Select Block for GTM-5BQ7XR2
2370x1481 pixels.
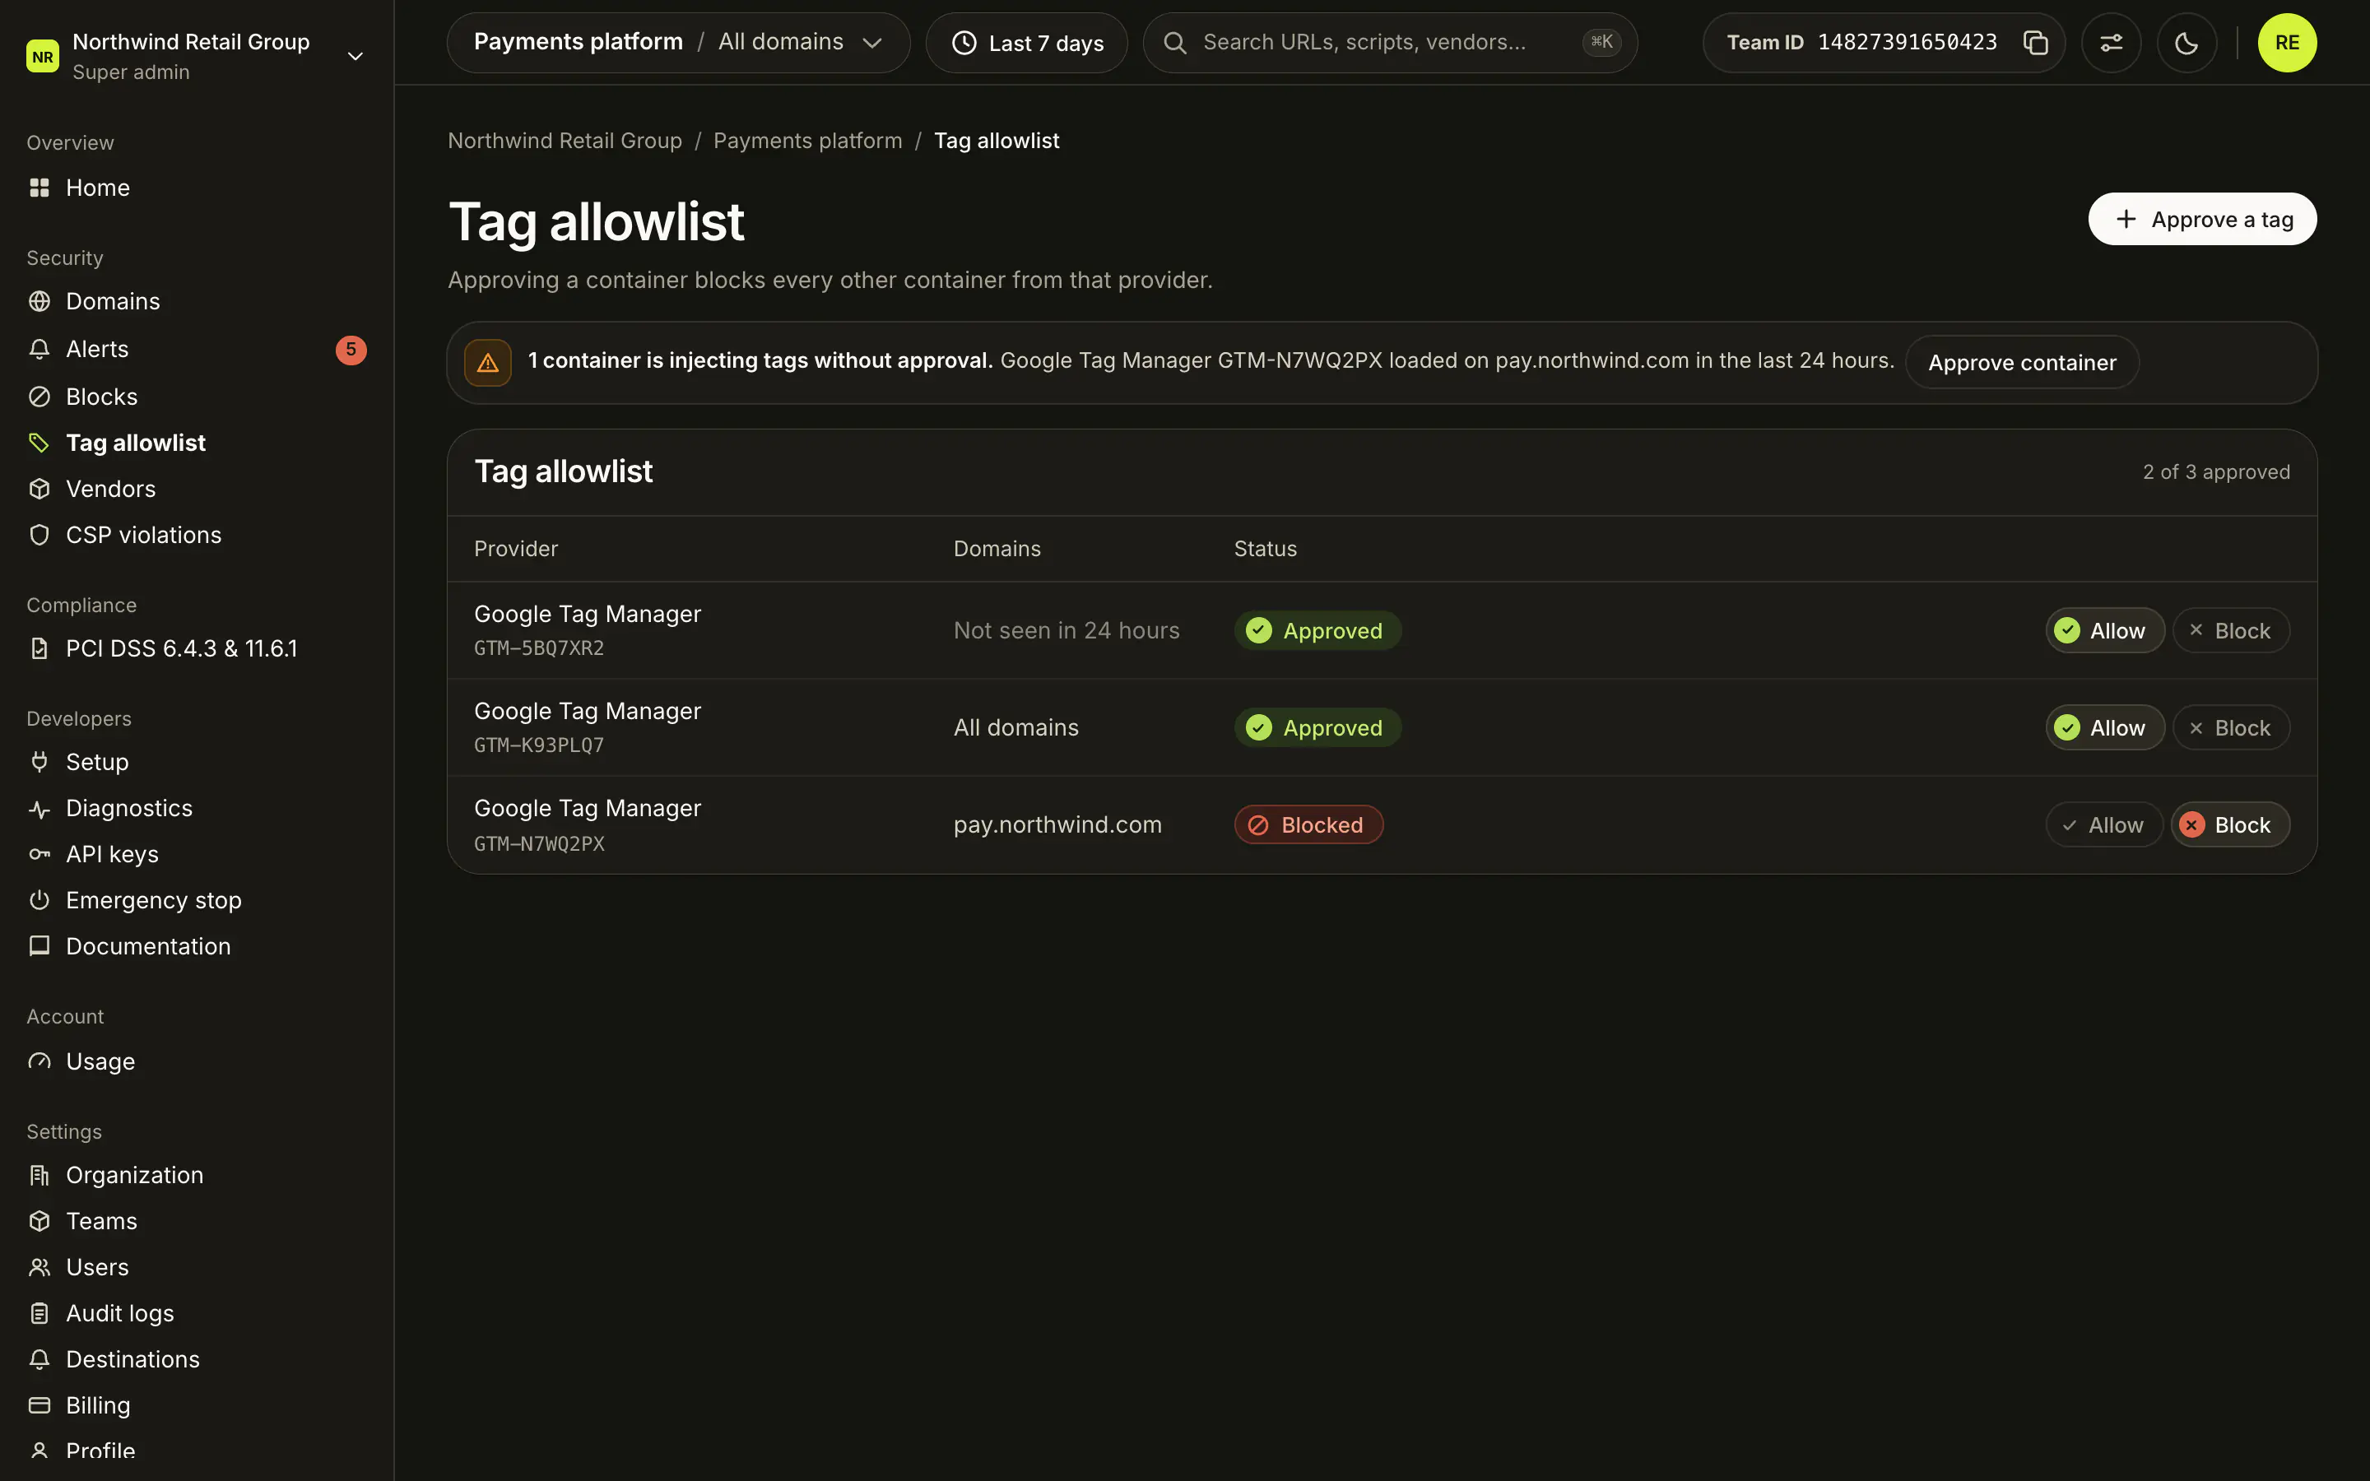(x=2230, y=631)
